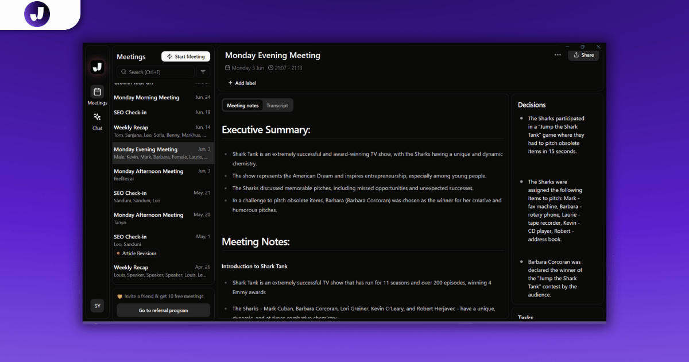Minimize the app window
This screenshot has height=362, width=689.
click(x=567, y=47)
